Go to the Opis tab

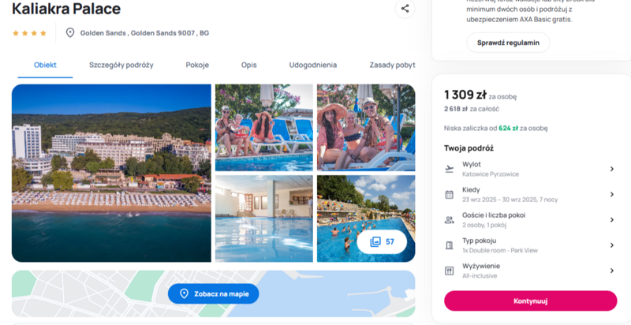pyautogui.click(x=248, y=65)
